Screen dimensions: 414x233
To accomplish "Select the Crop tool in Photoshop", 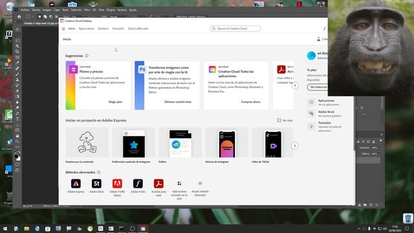I will click(x=17, y=52).
